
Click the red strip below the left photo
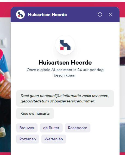coord(5,154)
